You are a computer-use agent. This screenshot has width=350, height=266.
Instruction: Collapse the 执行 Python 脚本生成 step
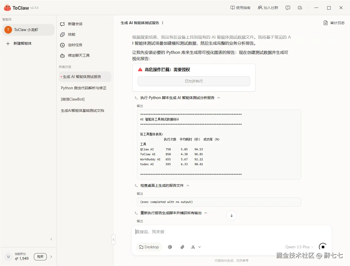pos(219,98)
